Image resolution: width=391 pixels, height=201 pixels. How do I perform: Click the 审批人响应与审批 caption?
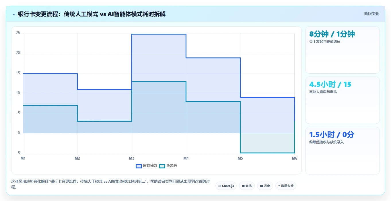pyautogui.click(x=323, y=92)
